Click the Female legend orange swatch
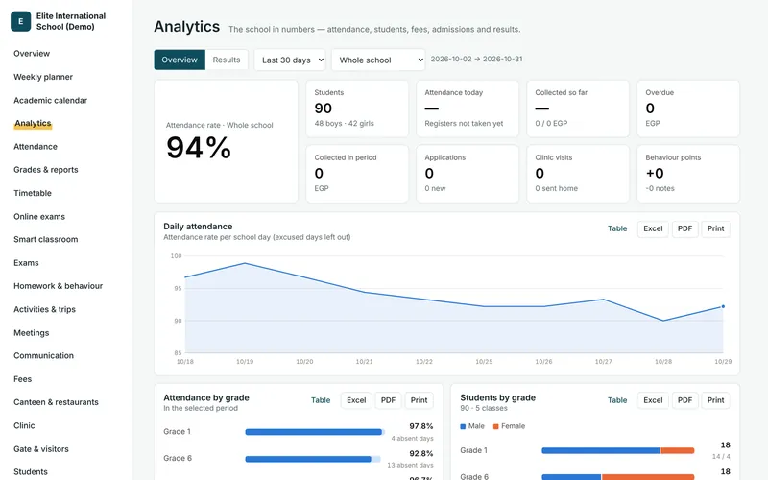This screenshot has width=768, height=480. coord(495,426)
